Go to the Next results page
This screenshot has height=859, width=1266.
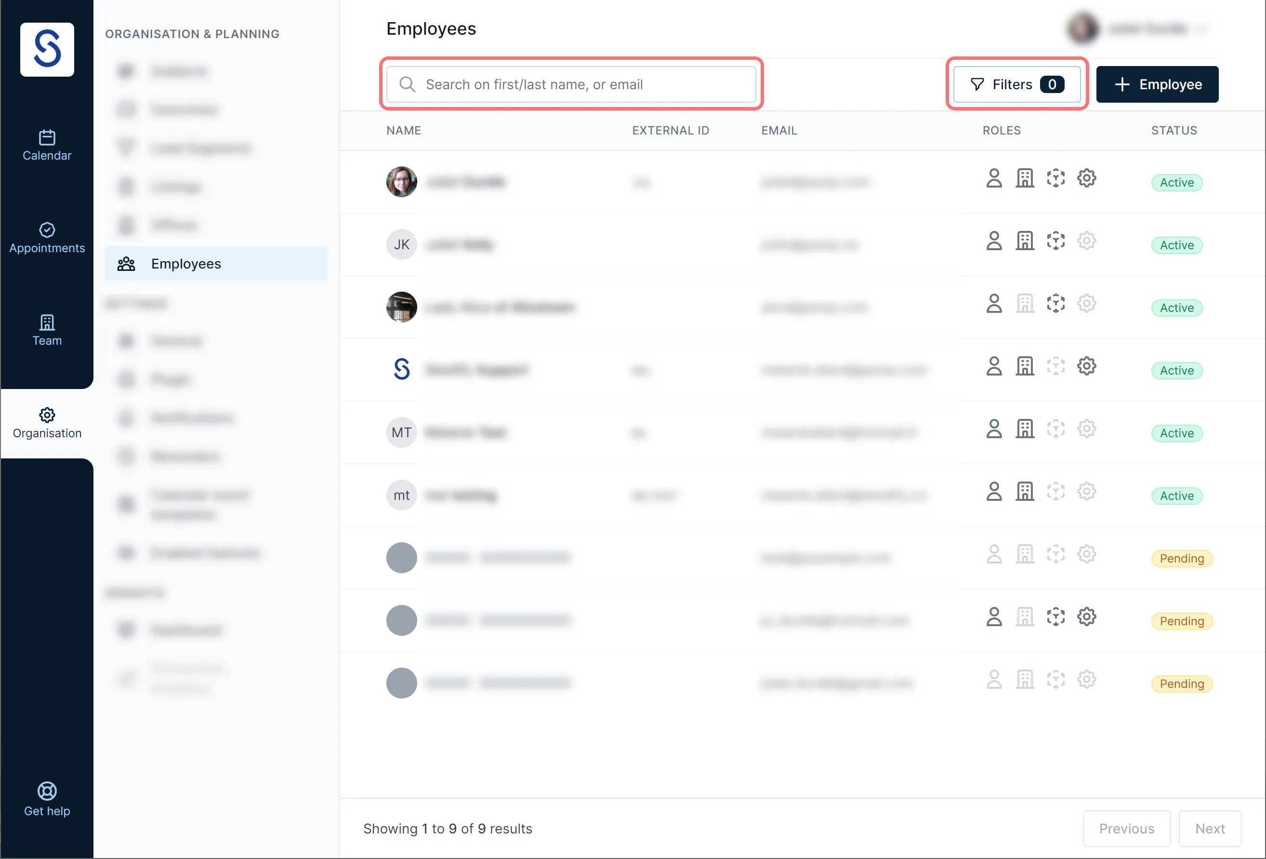coord(1210,829)
